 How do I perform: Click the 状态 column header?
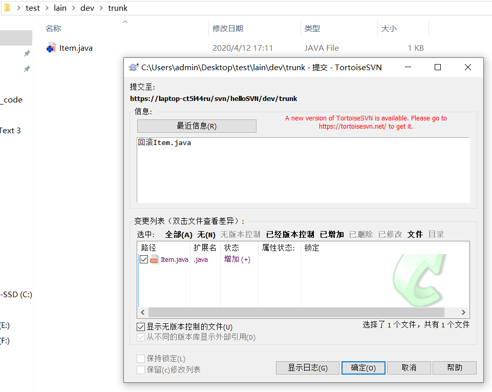click(240, 248)
